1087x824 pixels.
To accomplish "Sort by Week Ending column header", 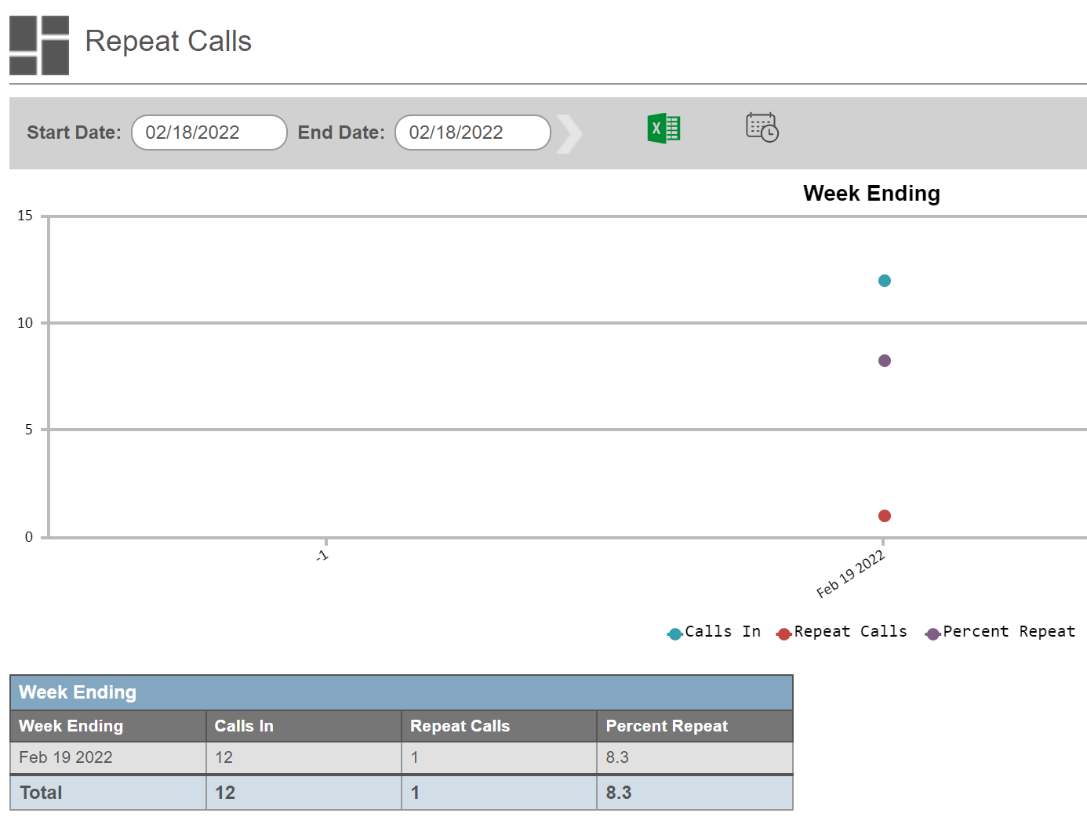I will (108, 726).
